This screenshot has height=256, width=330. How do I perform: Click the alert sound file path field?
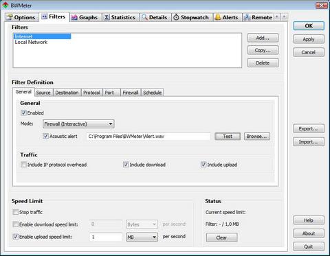[148, 136]
